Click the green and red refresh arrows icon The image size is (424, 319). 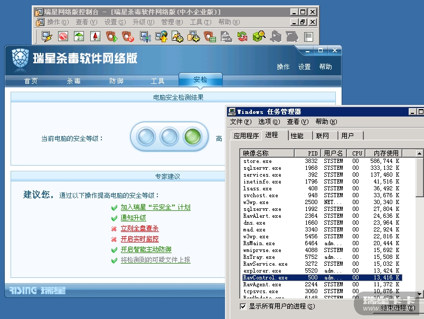[x=242, y=36]
